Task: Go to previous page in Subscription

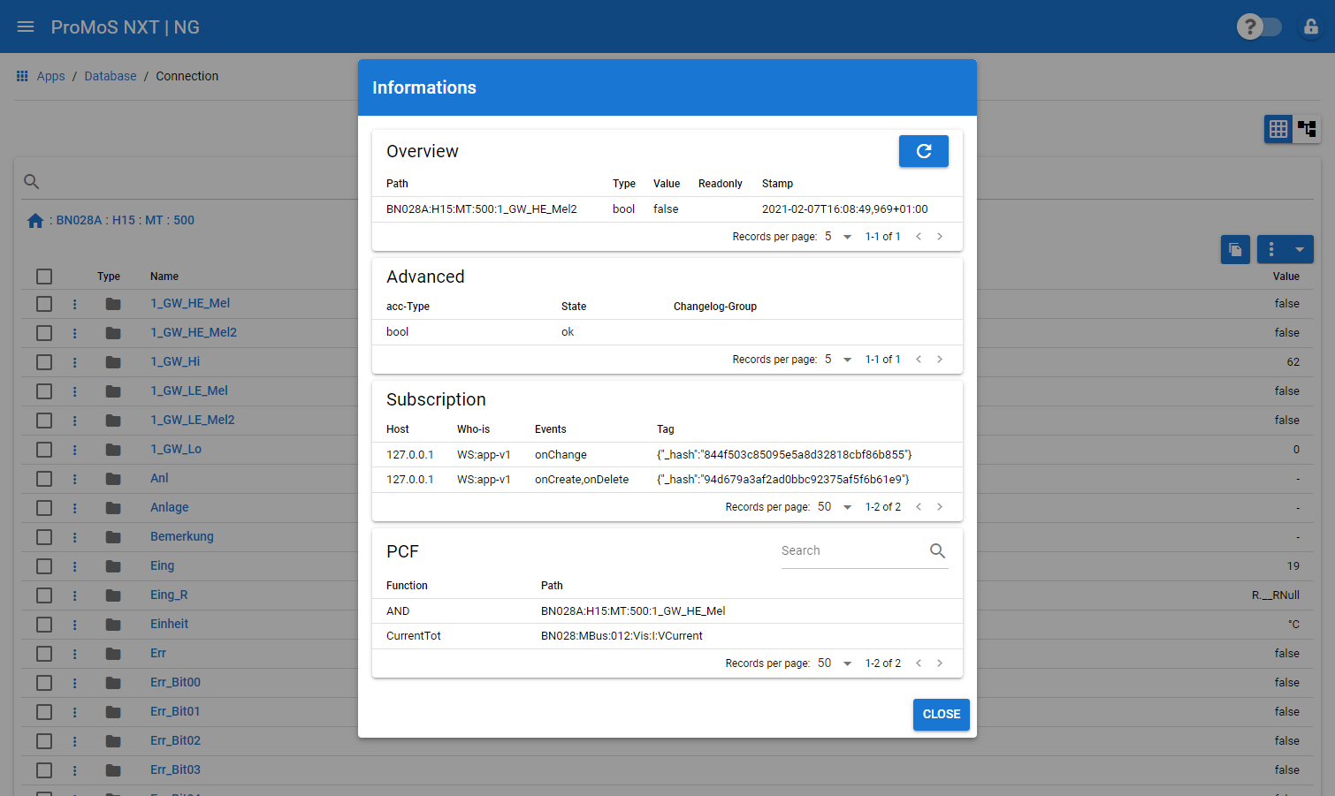Action: point(919,506)
